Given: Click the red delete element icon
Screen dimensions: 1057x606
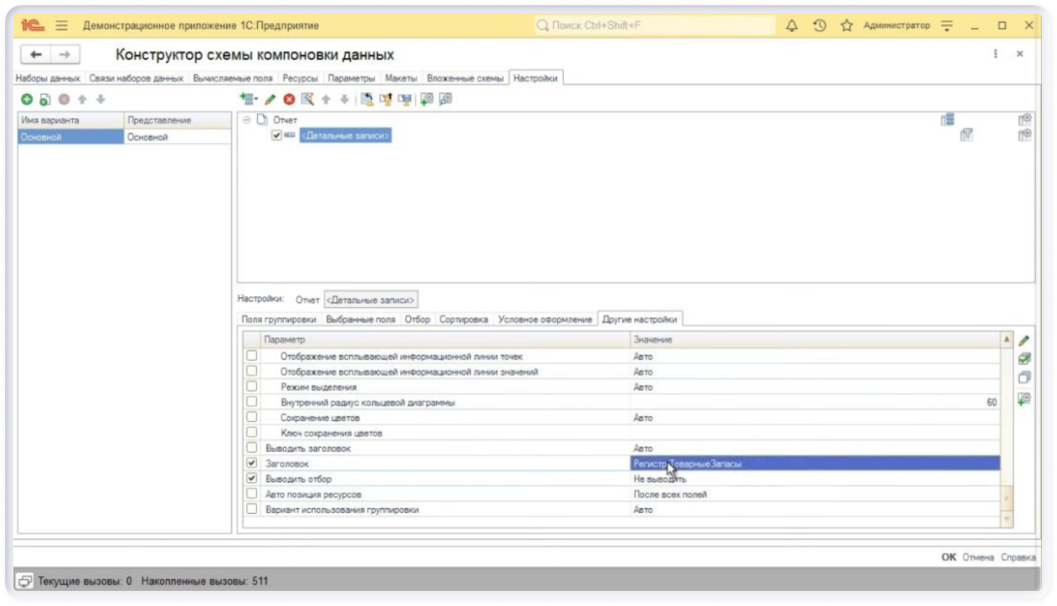Looking at the screenshot, I should [x=289, y=100].
